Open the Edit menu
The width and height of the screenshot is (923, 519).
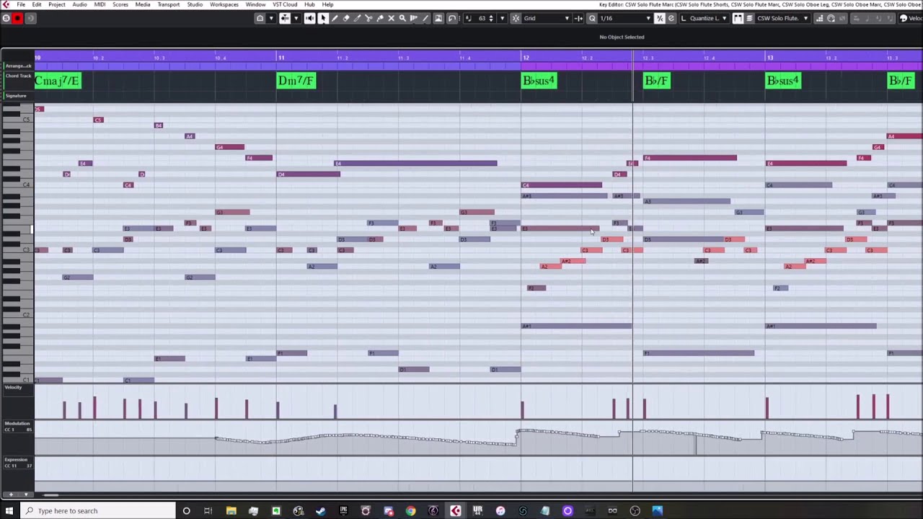37,4
